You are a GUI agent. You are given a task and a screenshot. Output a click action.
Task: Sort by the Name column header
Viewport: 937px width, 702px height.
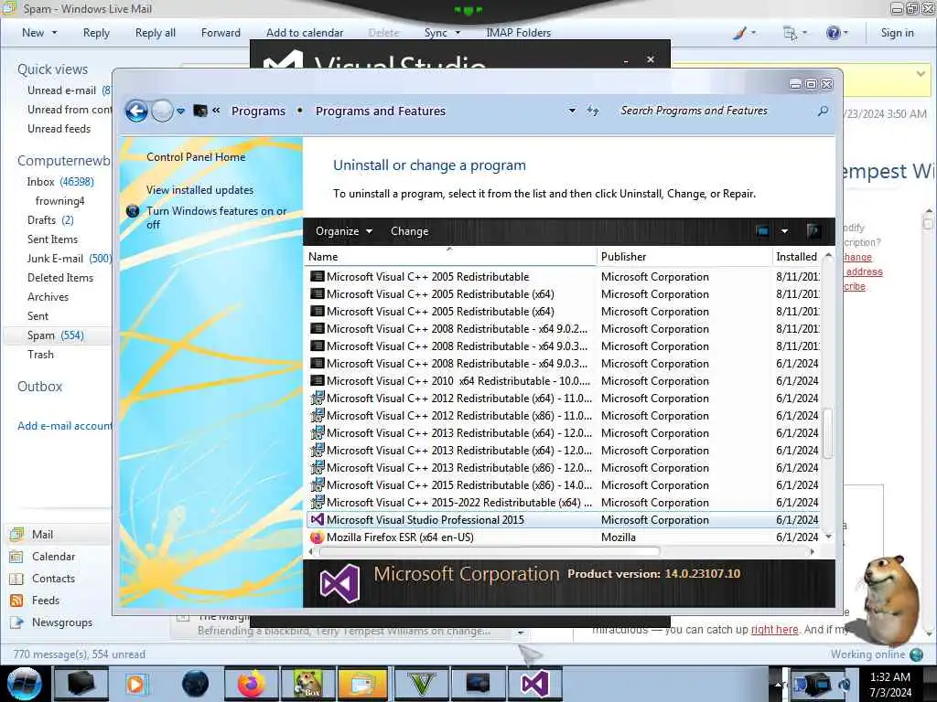[450, 257]
